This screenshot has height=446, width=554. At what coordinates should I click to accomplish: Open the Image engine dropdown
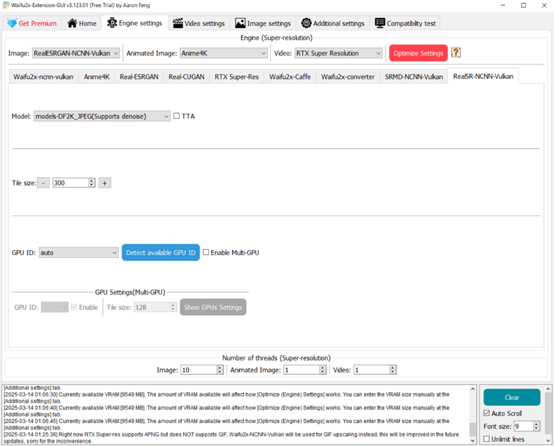point(76,53)
